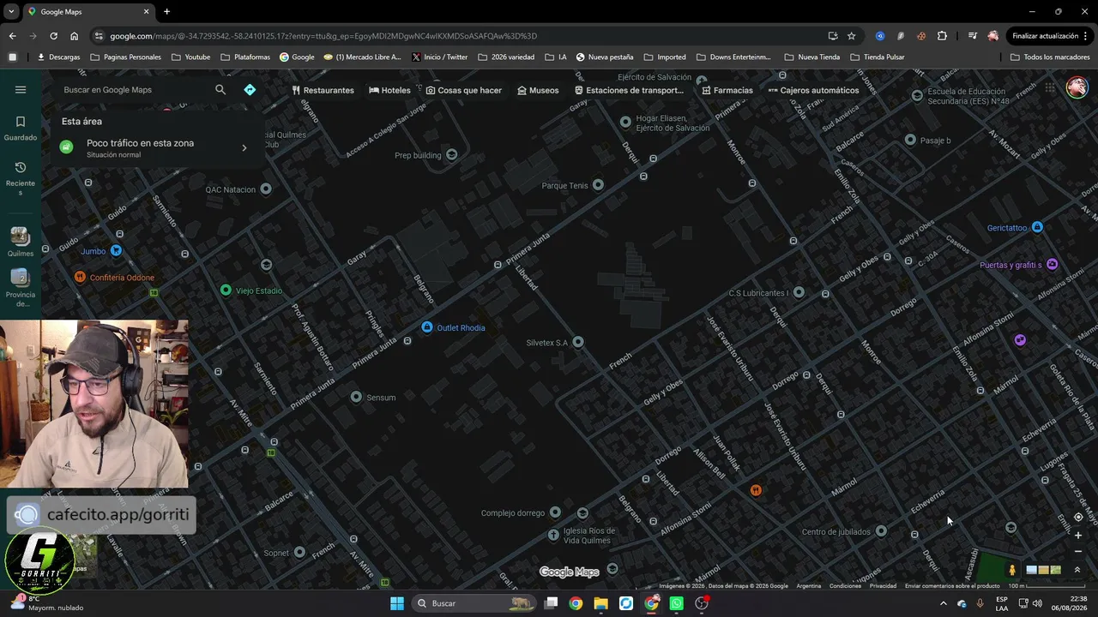Open WhatsApp from the taskbar
The height and width of the screenshot is (617, 1098).
click(677, 603)
